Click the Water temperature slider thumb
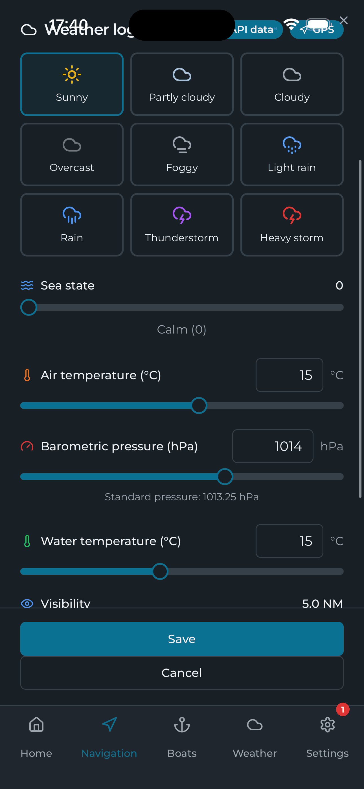 pyautogui.click(x=160, y=571)
